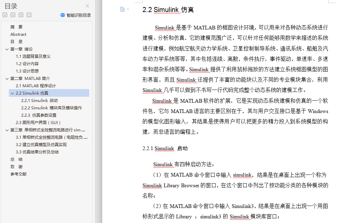Close the 目录 navigation panel
Image resolution: width=339 pixels, height=223 pixels.
[87, 6]
